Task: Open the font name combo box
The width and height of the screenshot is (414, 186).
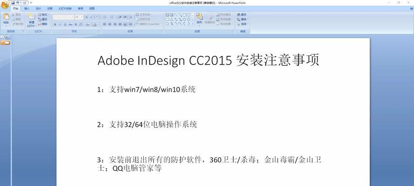Action: [x=63, y=17]
